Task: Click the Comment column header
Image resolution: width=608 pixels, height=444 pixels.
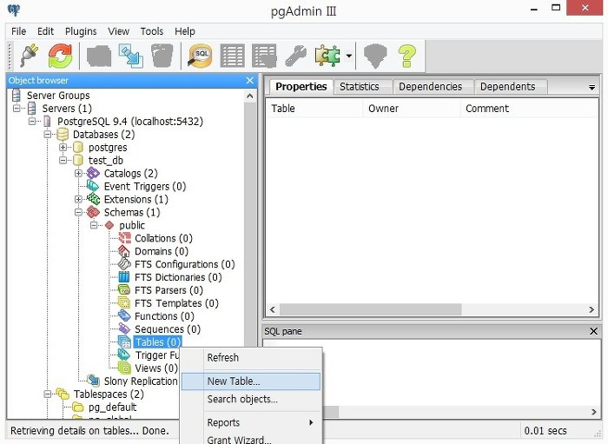Action: [529, 109]
